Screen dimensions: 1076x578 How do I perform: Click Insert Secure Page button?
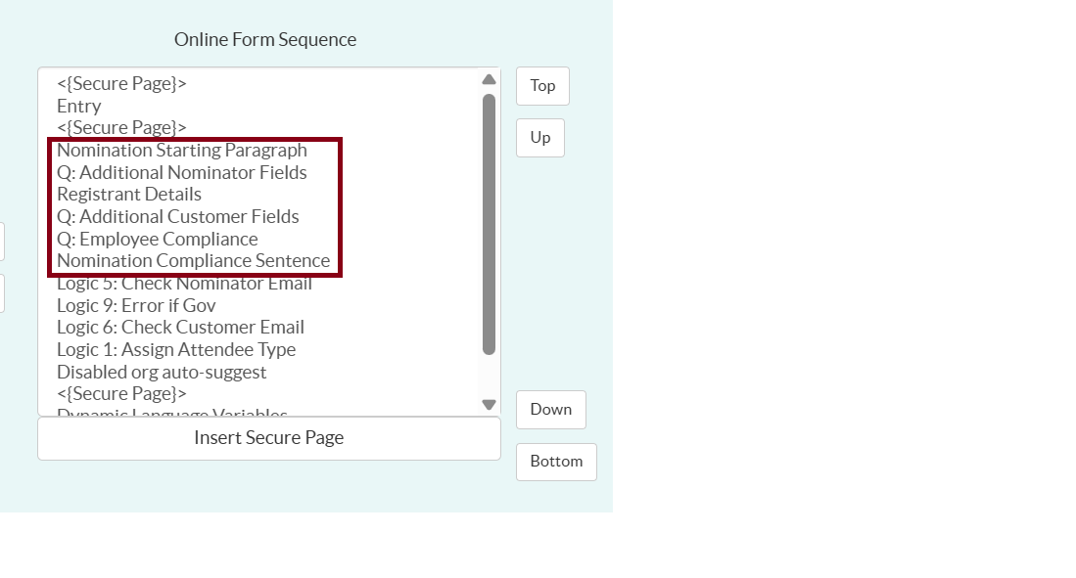tap(268, 438)
